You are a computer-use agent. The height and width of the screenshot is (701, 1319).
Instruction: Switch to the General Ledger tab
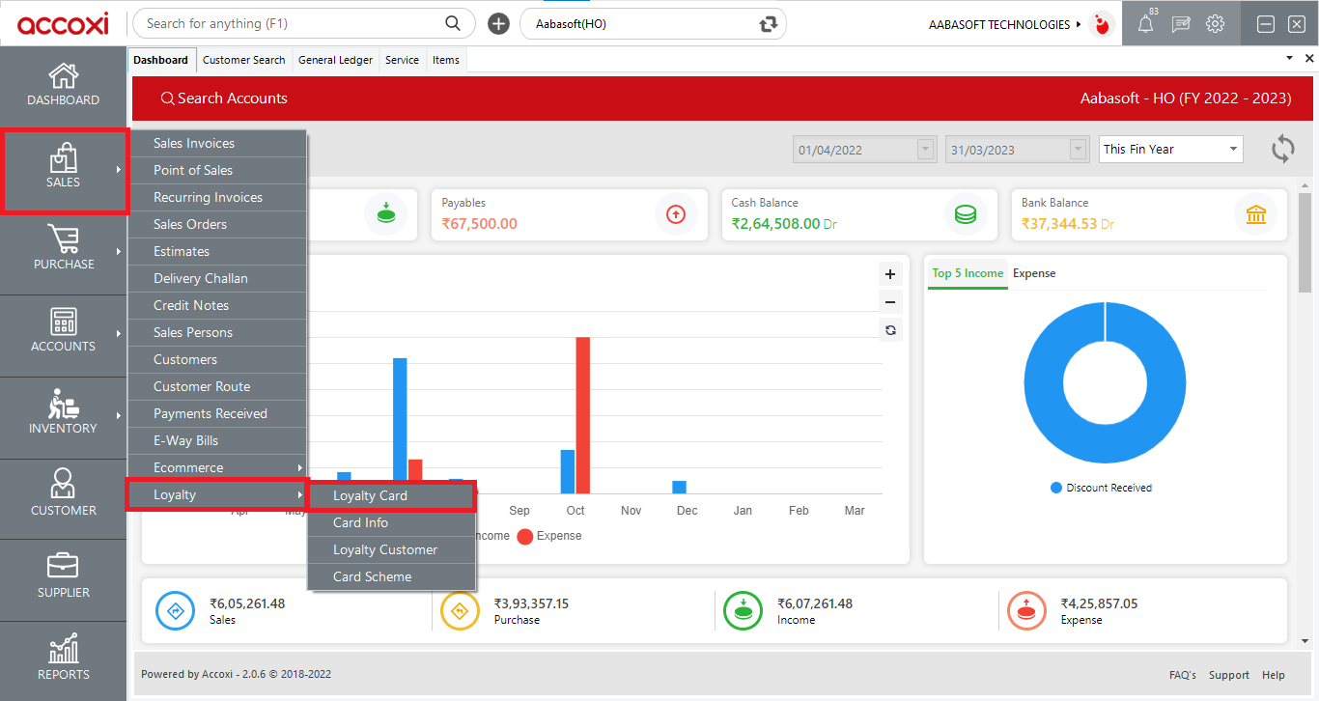[335, 60]
